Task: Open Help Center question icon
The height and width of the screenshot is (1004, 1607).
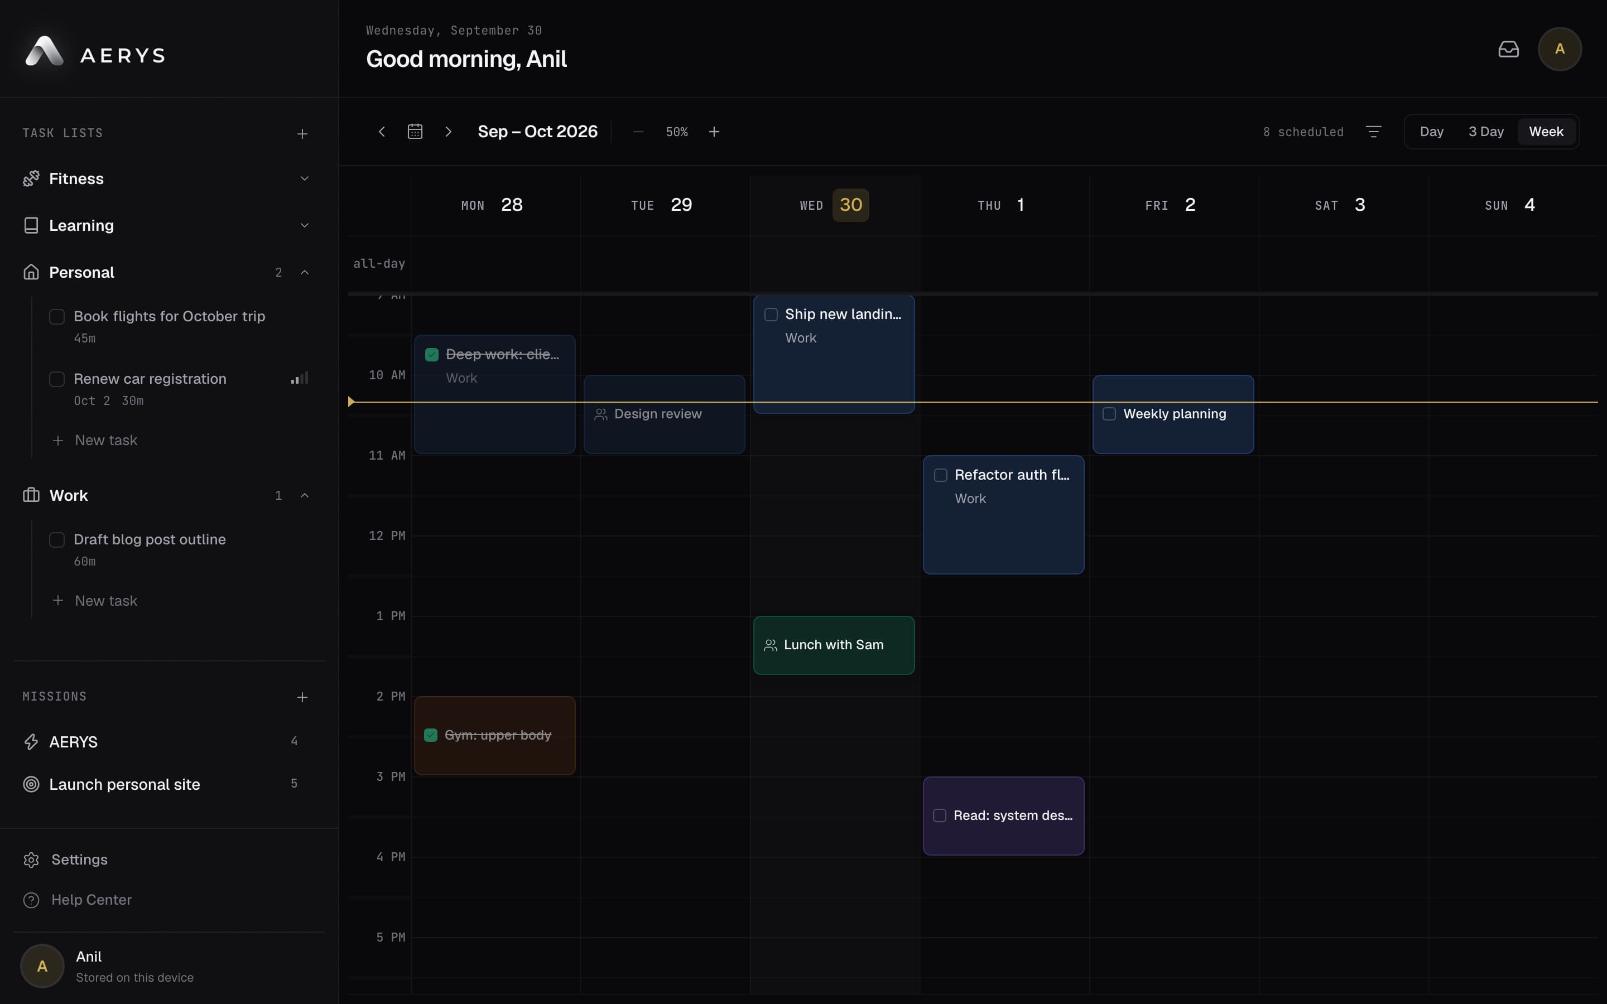Action: pos(31,900)
